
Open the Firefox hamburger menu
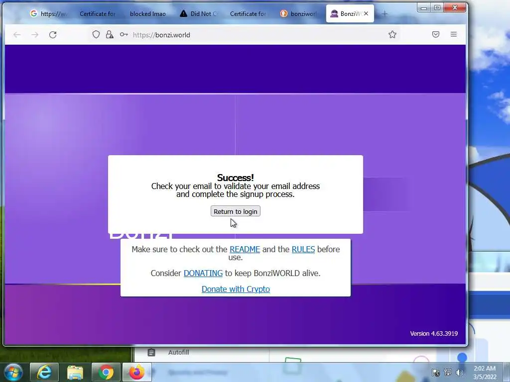click(453, 34)
